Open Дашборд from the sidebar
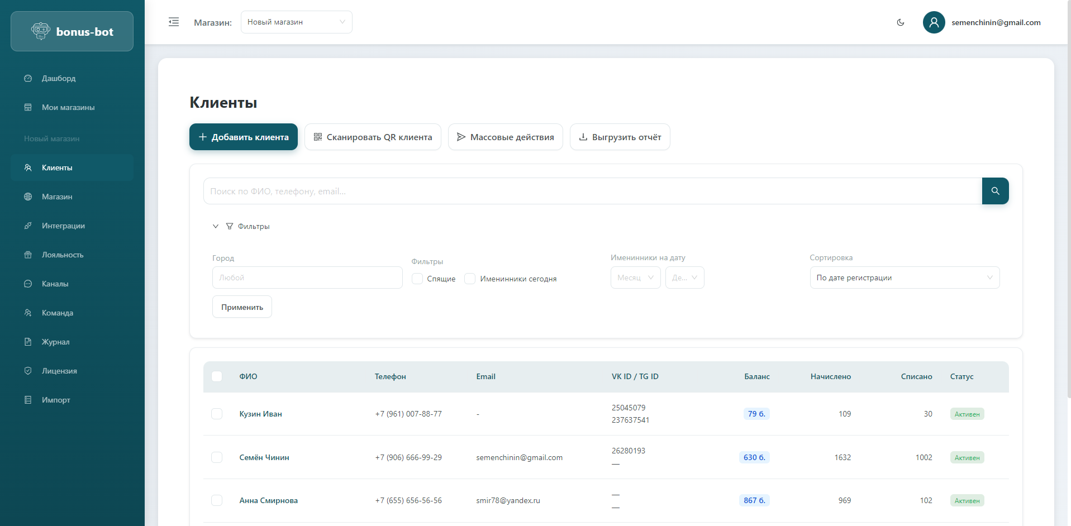 [x=59, y=78]
